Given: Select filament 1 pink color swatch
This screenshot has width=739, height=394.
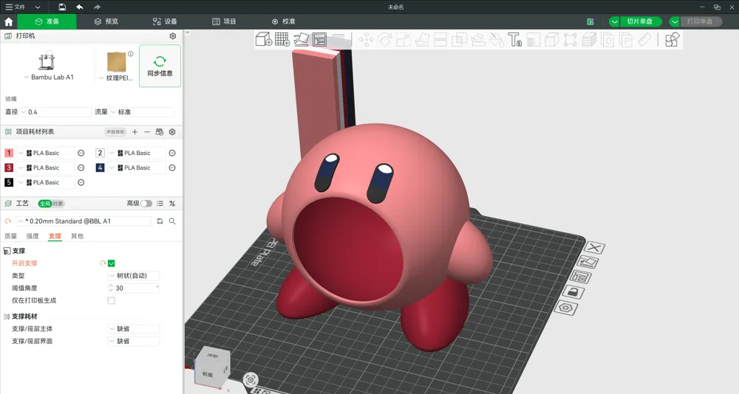Looking at the screenshot, I should click(x=9, y=153).
